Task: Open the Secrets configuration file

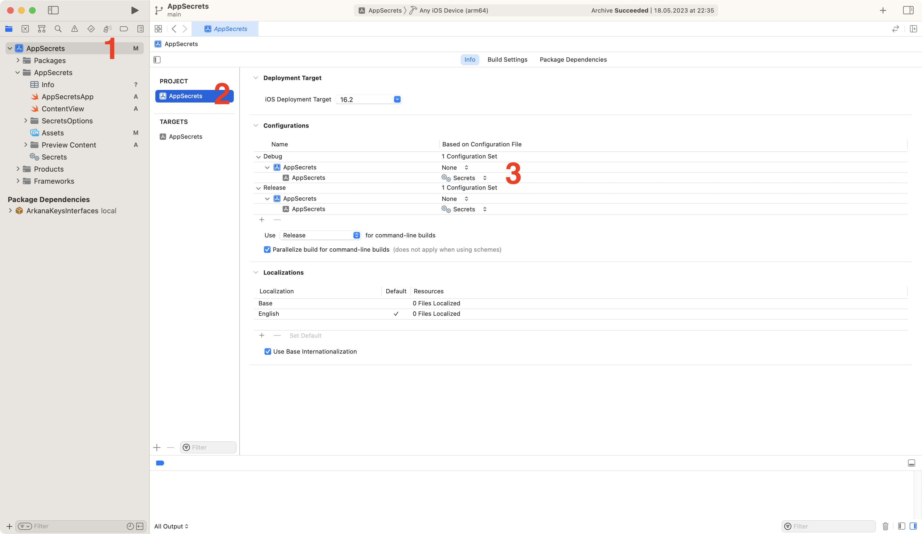Action: (54, 157)
